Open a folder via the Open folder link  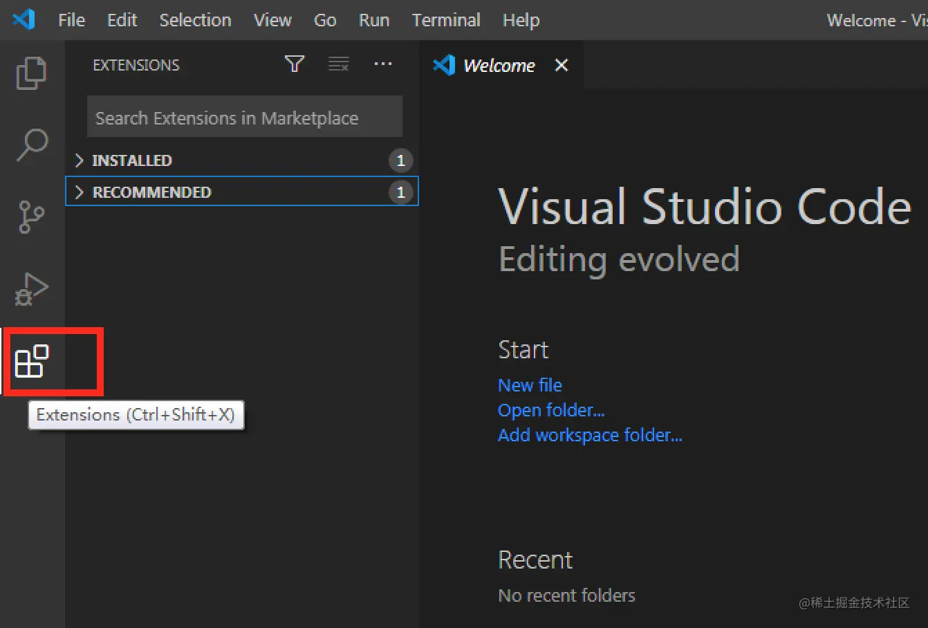click(551, 409)
